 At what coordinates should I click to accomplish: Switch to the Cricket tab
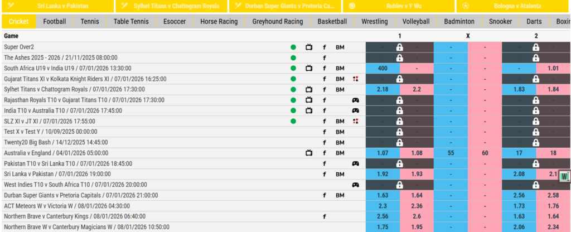tap(18, 22)
